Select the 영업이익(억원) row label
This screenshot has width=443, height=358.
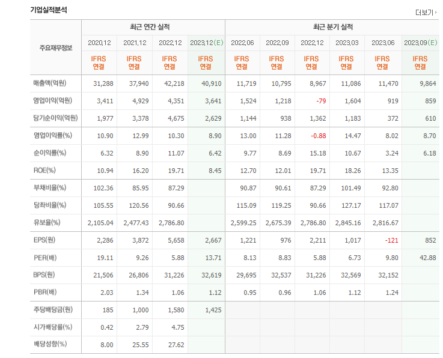52,100
